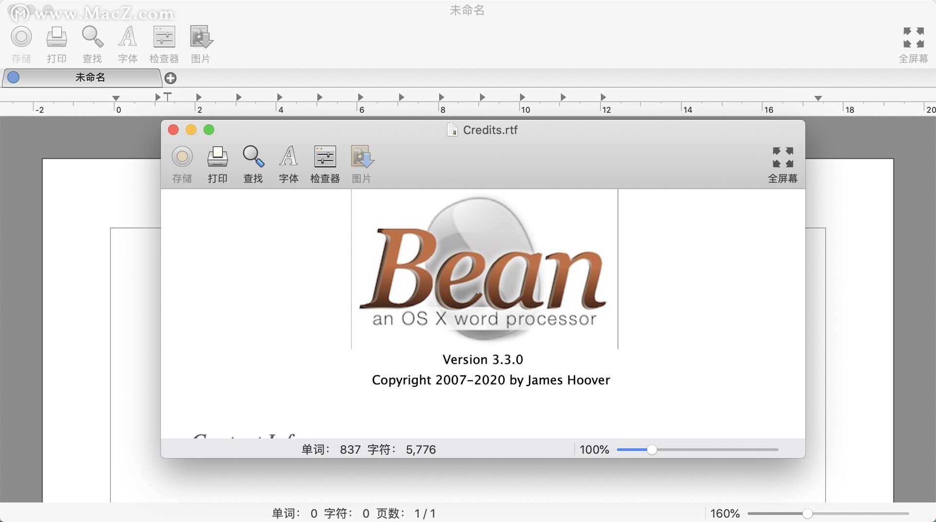The image size is (936, 522).
Task: Open the Inspector in the Credits.rtf window
Action: coord(325,157)
